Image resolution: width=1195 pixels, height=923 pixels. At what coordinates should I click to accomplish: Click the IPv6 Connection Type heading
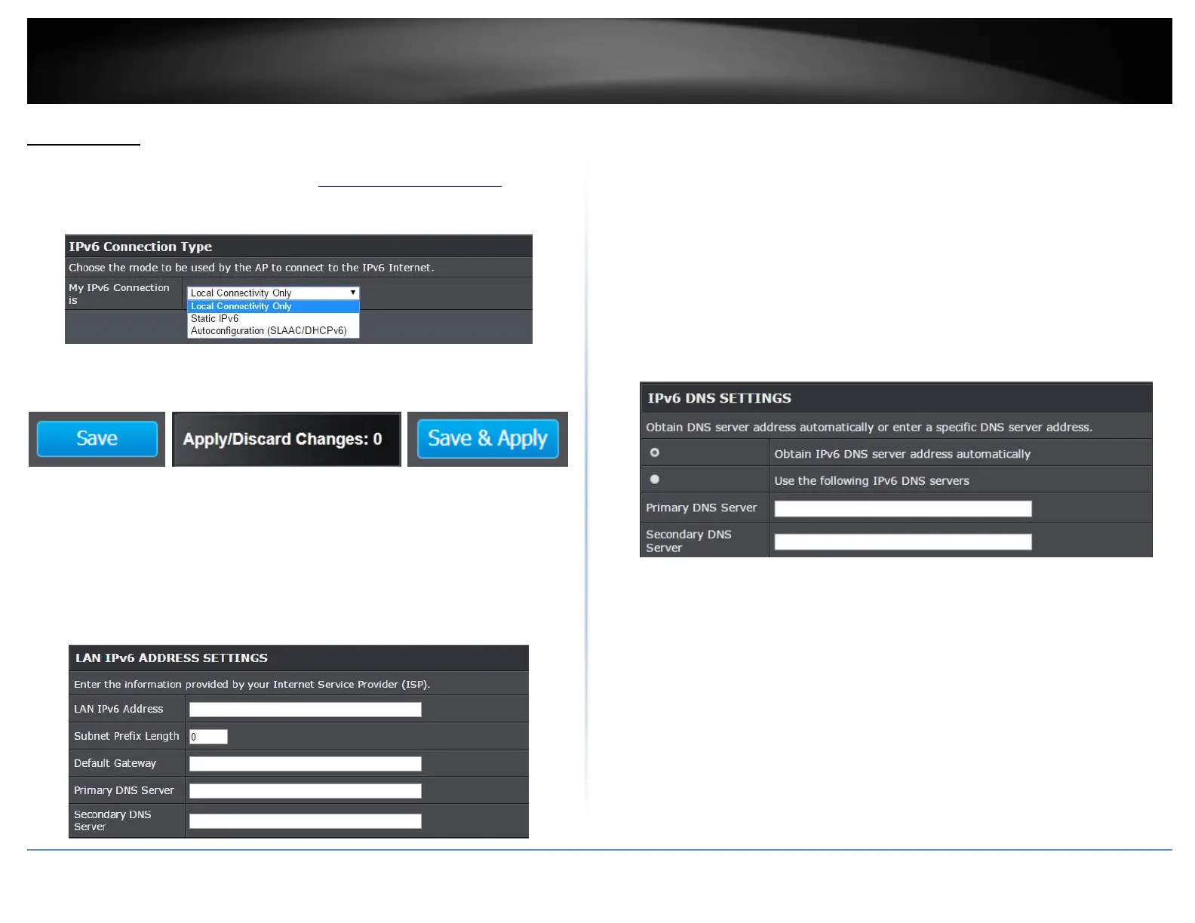click(x=140, y=247)
